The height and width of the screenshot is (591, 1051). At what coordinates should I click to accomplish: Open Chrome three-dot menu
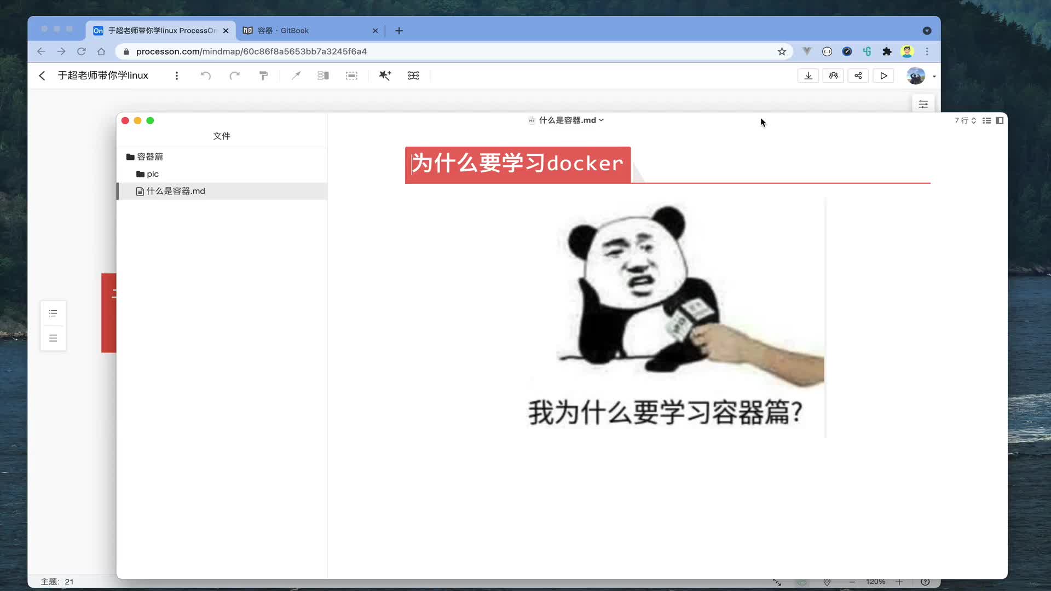[x=927, y=51]
